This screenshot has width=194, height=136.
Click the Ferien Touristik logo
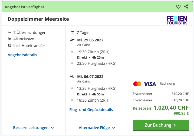177,20
